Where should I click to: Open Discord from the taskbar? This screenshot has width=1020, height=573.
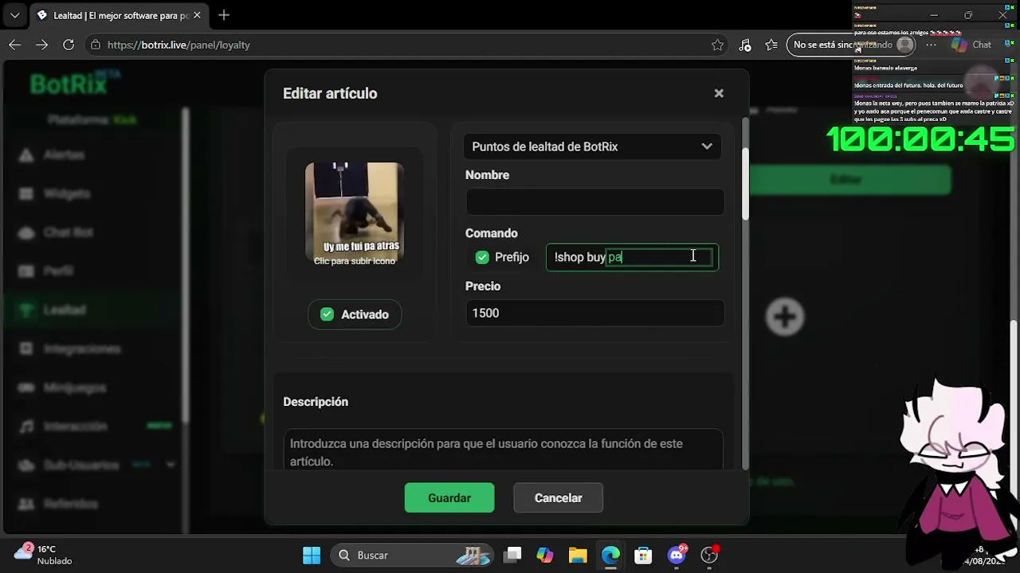coord(677,555)
